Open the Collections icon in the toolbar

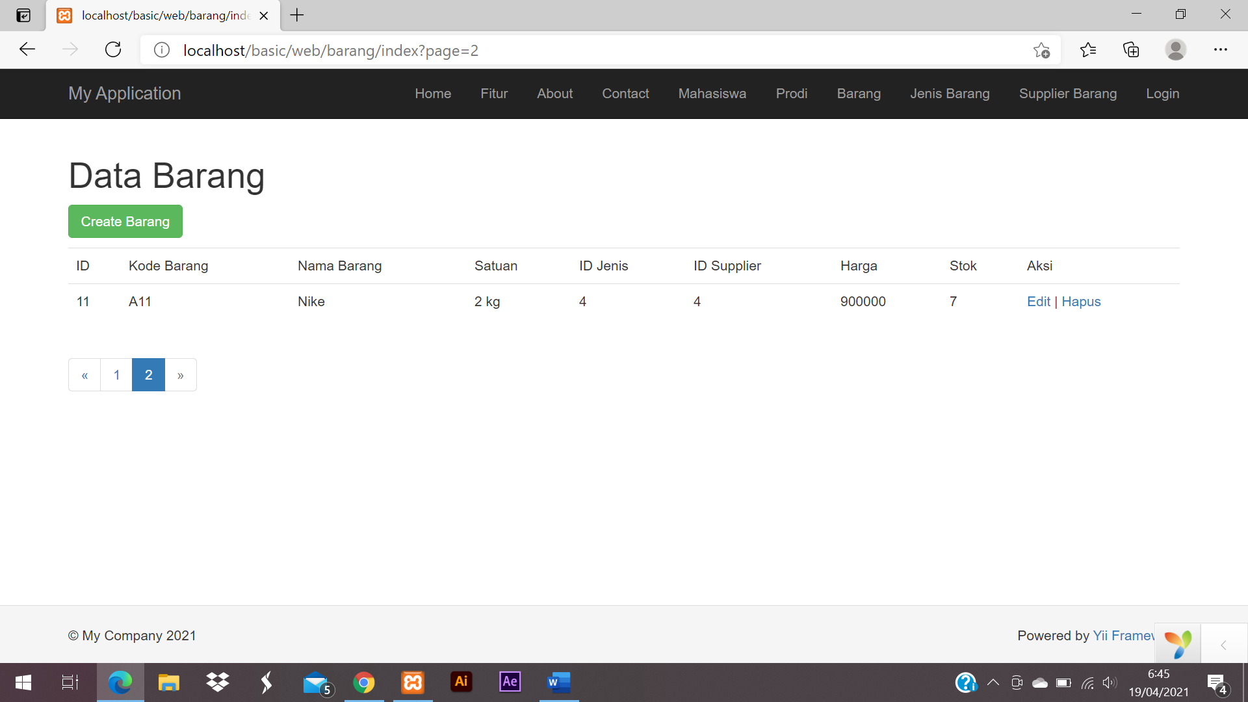point(1131,50)
